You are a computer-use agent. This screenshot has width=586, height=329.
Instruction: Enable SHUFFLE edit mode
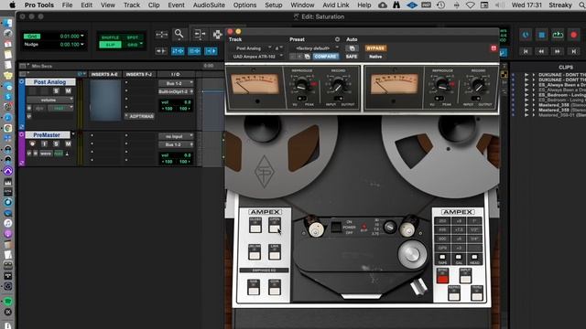click(x=110, y=37)
